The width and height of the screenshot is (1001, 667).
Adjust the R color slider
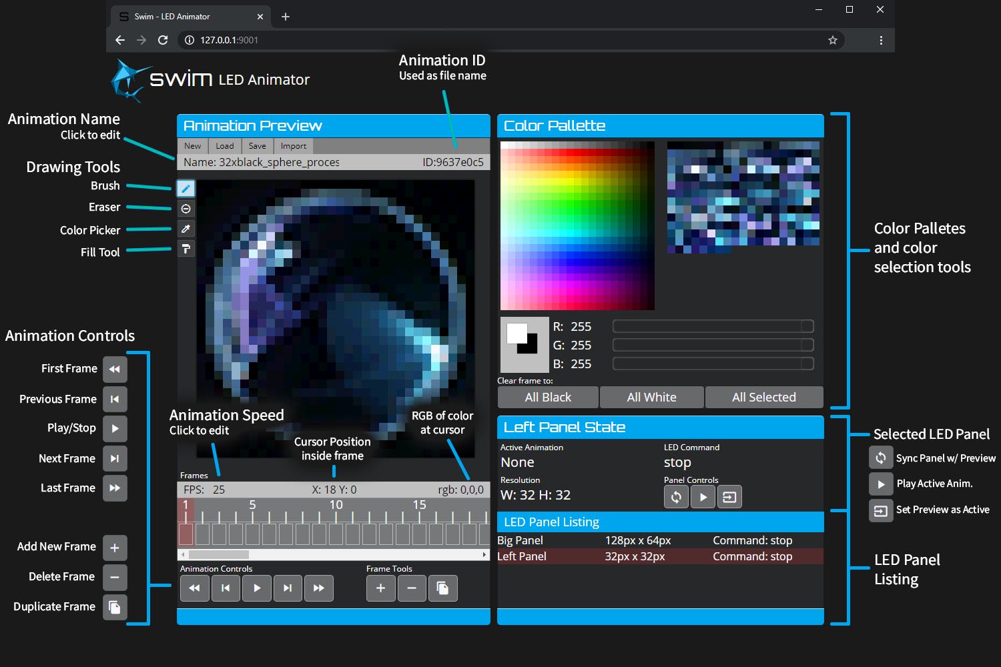[x=713, y=326]
